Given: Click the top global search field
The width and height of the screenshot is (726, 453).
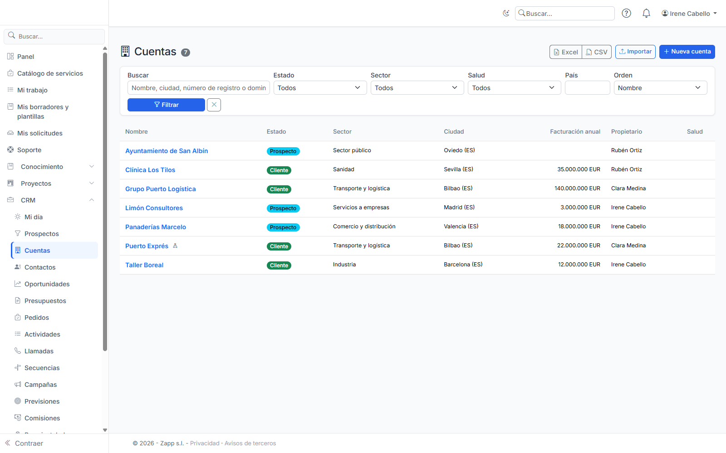Looking at the screenshot, I should point(564,14).
